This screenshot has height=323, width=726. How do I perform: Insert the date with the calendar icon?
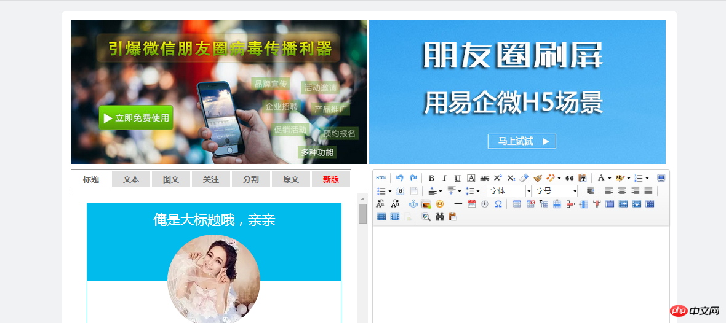(x=471, y=204)
